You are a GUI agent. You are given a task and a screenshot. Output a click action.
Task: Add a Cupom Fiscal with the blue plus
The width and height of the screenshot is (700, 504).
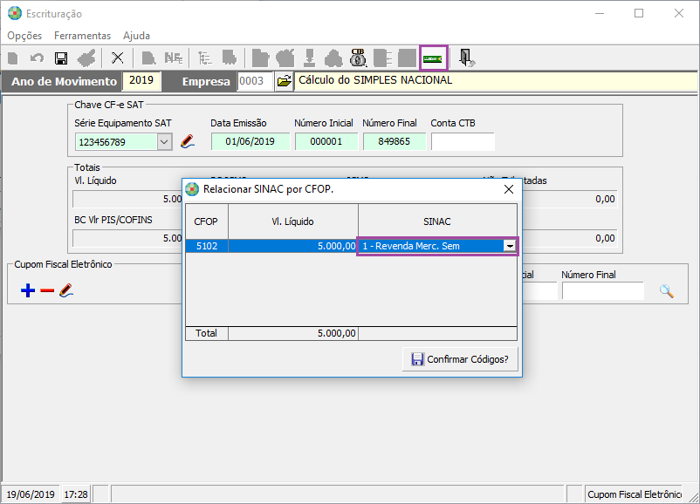[28, 290]
